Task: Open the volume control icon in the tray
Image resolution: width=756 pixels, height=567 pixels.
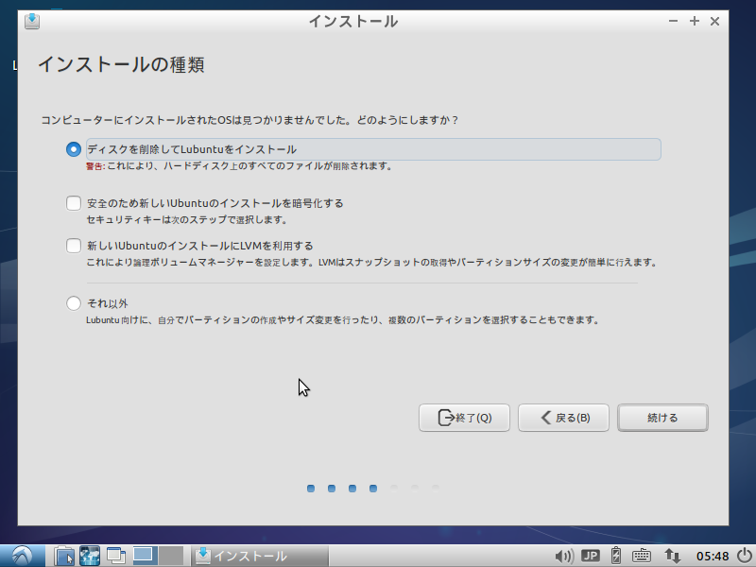Action: click(564, 556)
